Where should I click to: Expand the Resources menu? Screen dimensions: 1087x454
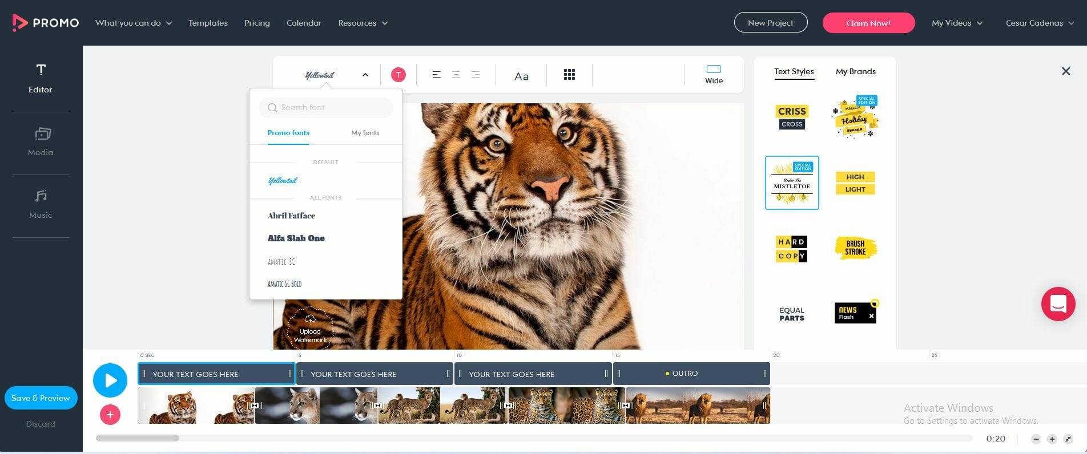pyautogui.click(x=363, y=23)
